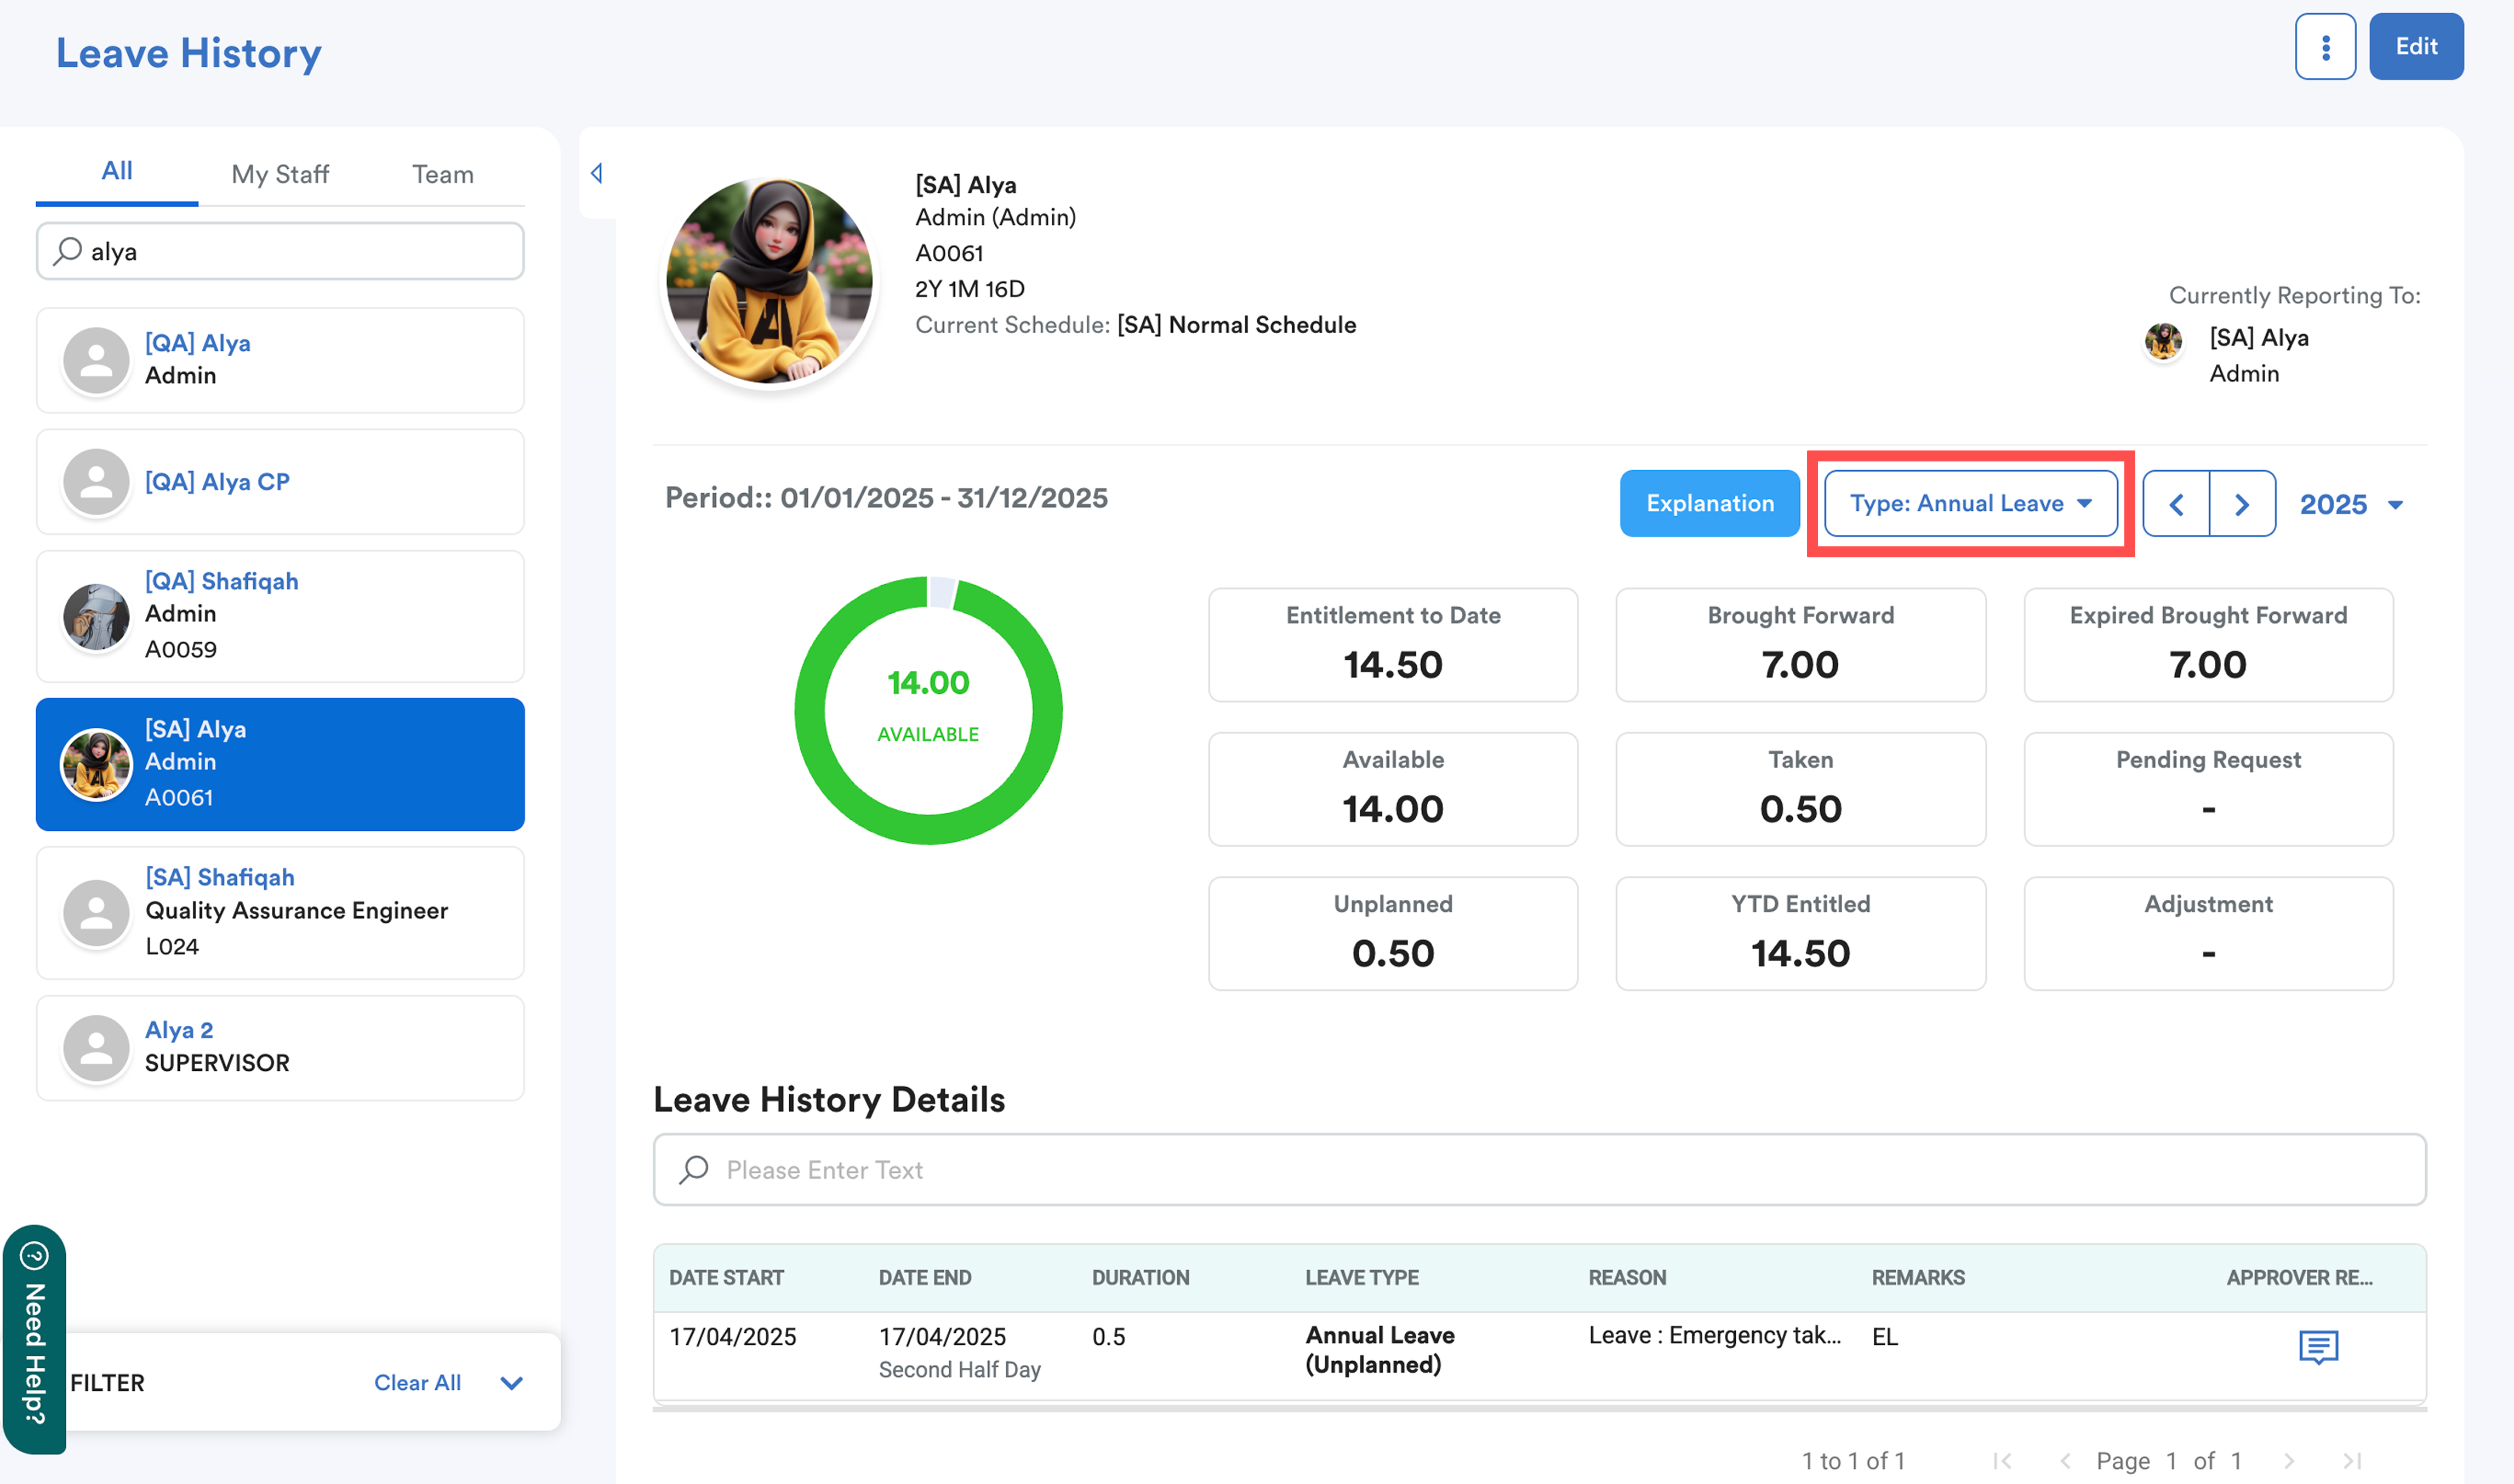Switch to the Team tab
The height and width of the screenshot is (1484, 2514).
[442, 174]
